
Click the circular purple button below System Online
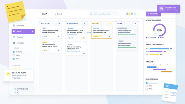(17, 92)
